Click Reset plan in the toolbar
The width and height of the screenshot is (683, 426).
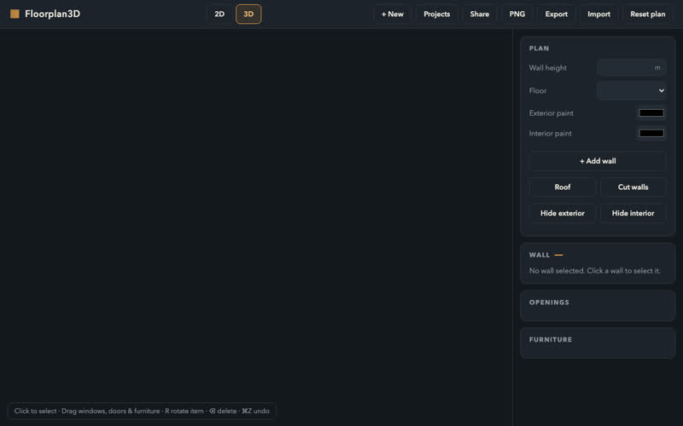pyautogui.click(x=648, y=14)
